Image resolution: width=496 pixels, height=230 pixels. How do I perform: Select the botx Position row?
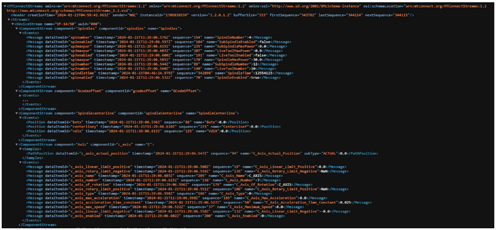tap(137, 122)
